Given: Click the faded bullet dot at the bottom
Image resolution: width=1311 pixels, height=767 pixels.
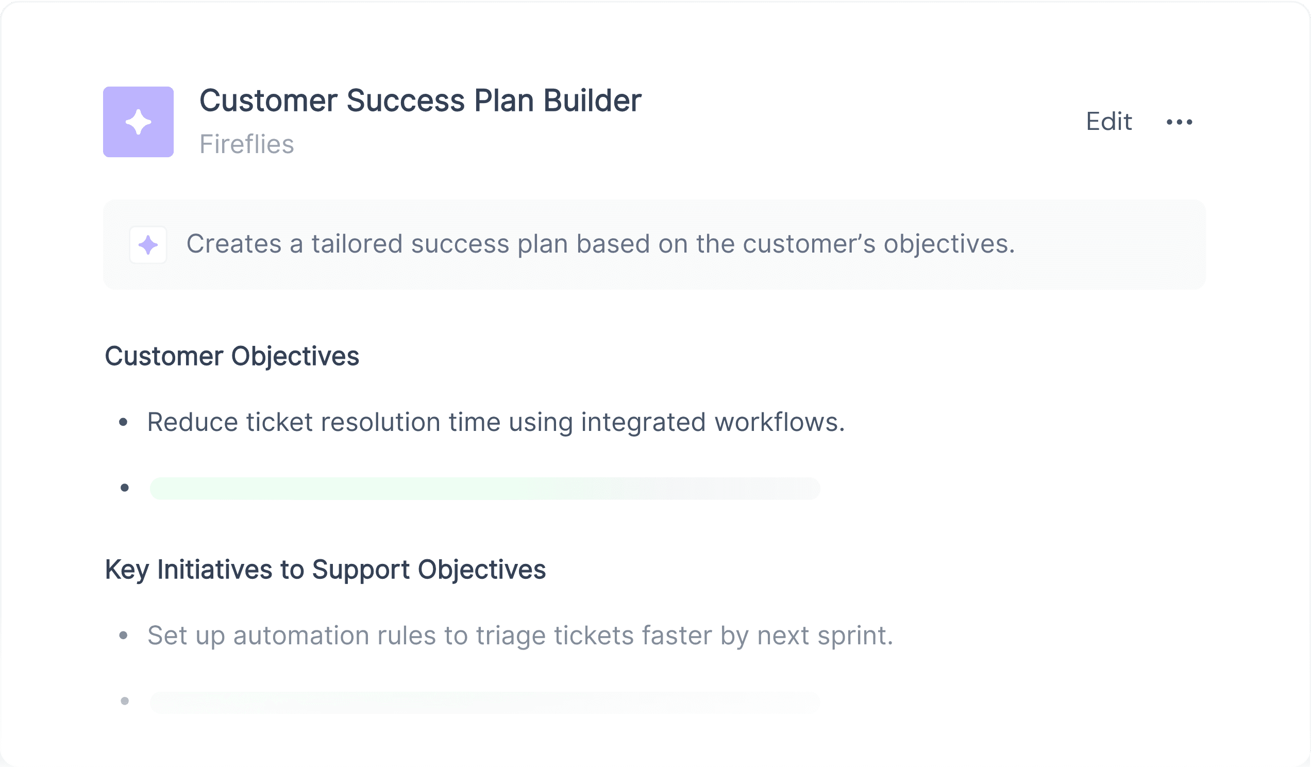Looking at the screenshot, I should point(125,701).
